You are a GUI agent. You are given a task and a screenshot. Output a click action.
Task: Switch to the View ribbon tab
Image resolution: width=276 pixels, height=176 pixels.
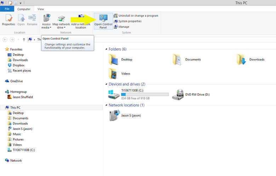pos(41,9)
